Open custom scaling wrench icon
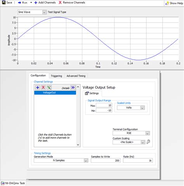The width and height of the screenshot is (184, 186). click(x=148, y=142)
